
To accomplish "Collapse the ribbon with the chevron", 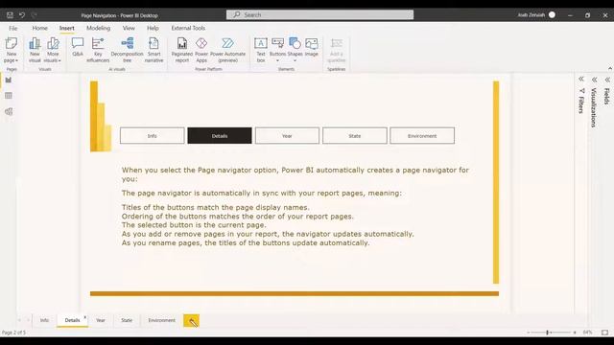I will [x=610, y=68].
